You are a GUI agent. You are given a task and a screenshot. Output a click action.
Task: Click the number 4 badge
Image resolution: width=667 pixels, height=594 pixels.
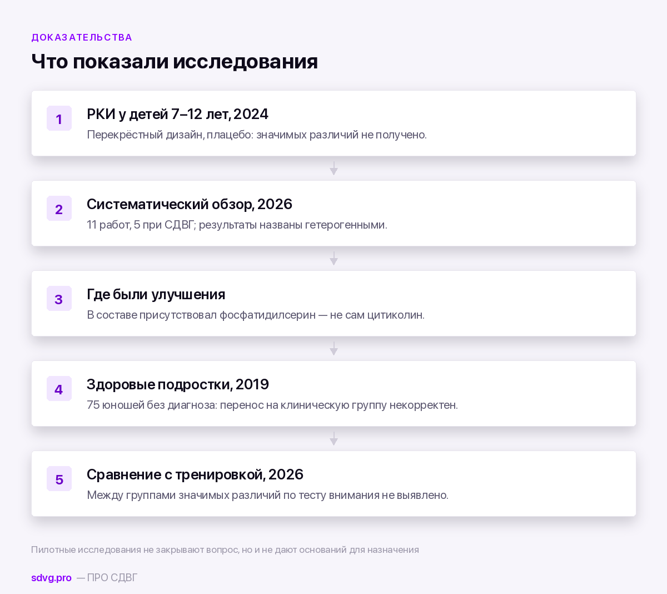coord(59,389)
